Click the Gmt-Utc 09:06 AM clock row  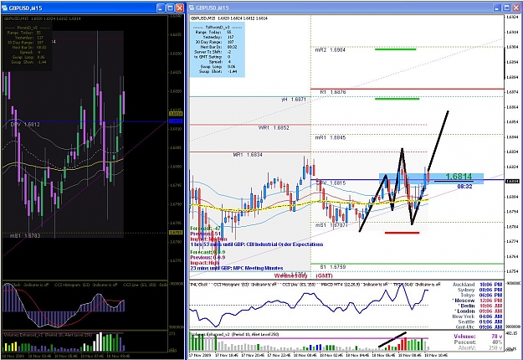tap(479, 327)
